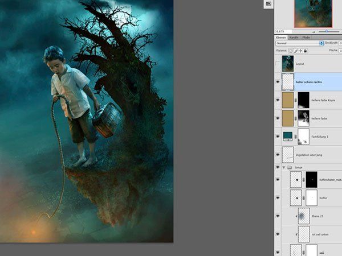Select Vegetation über Junge layer thumbnail
The height and width of the screenshot is (256, 342).
coord(288,155)
